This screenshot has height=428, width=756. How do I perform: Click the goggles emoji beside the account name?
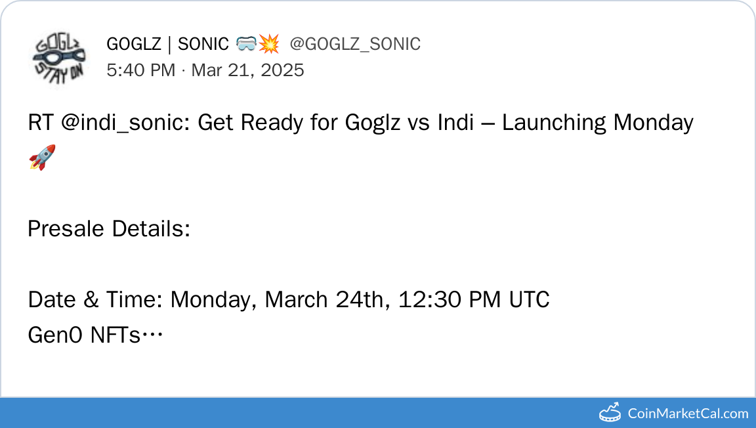coord(247,45)
